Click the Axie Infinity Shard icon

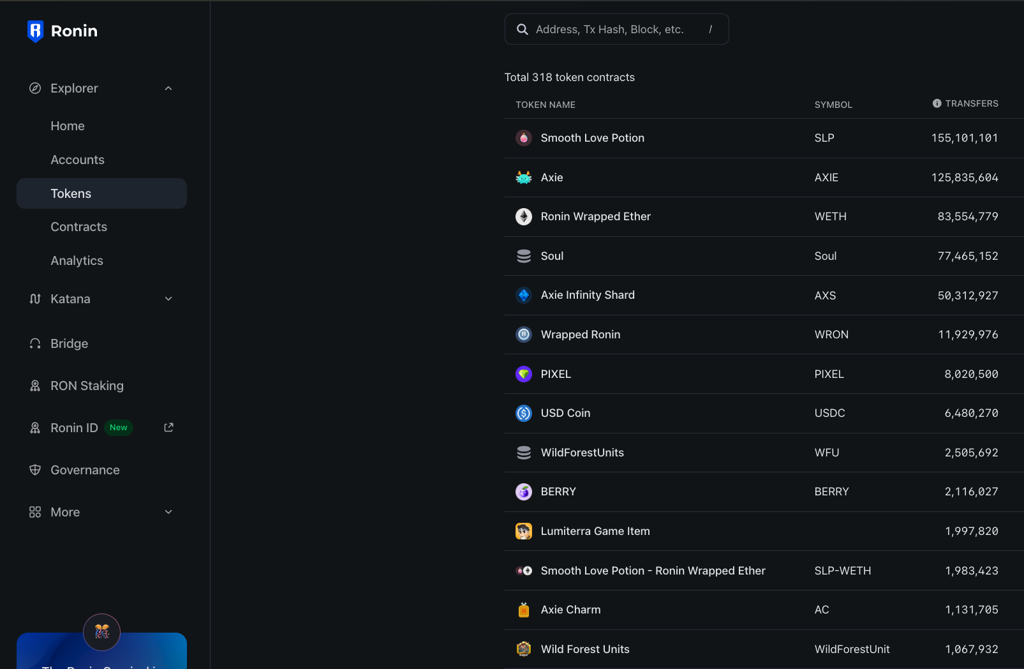(524, 295)
